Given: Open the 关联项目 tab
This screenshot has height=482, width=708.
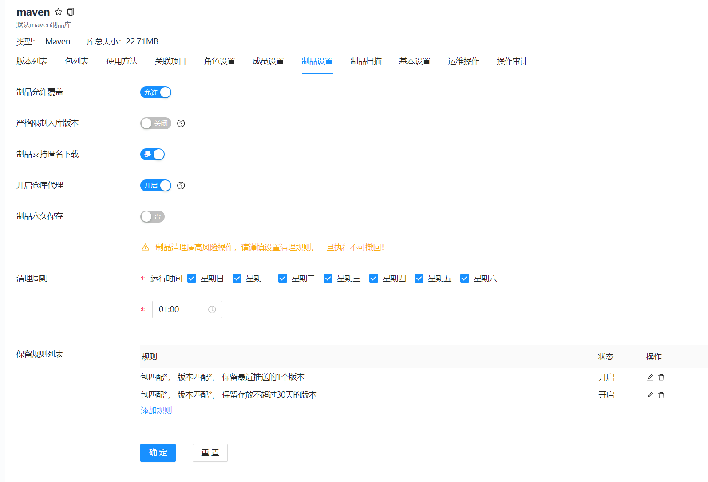Looking at the screenshot, I should 171,61.
